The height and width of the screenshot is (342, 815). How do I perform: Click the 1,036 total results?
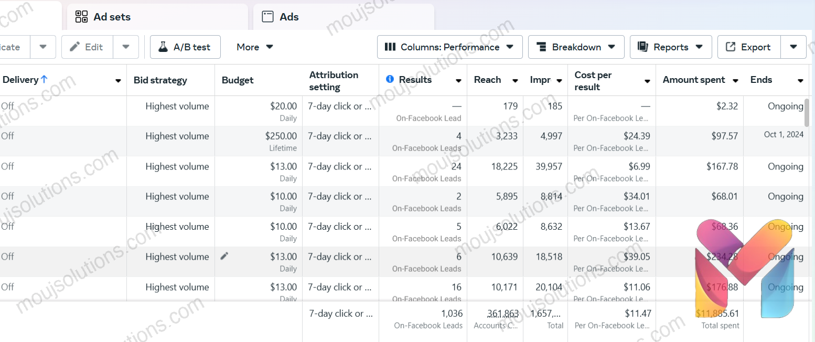point(452,314)
